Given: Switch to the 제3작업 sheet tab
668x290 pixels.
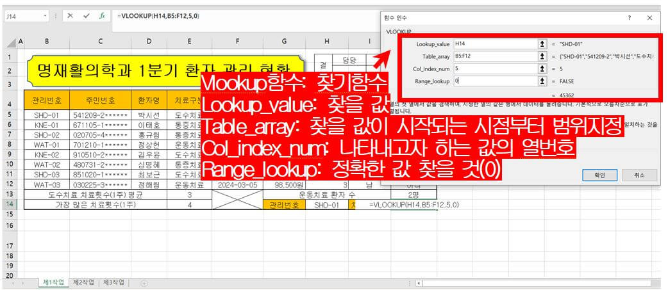Looking at the screenshot, I should point(113,282).
